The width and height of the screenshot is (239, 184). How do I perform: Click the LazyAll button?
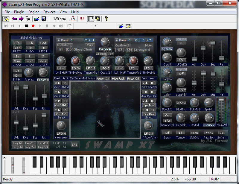(18, 143)
